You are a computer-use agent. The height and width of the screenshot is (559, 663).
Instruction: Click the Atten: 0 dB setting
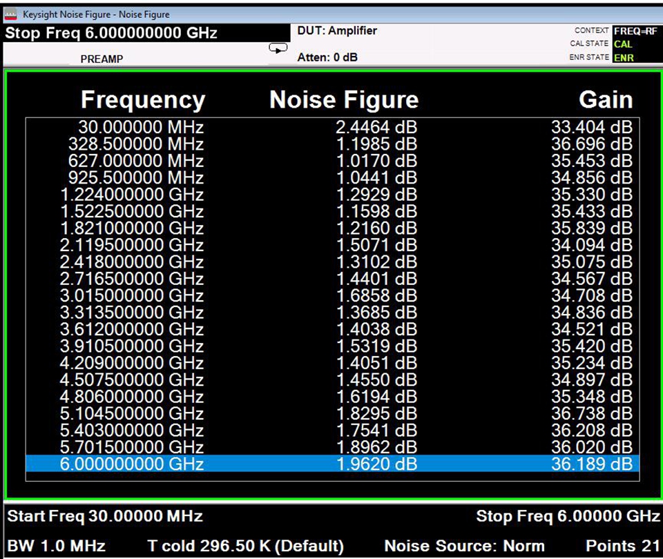(327, 57)
